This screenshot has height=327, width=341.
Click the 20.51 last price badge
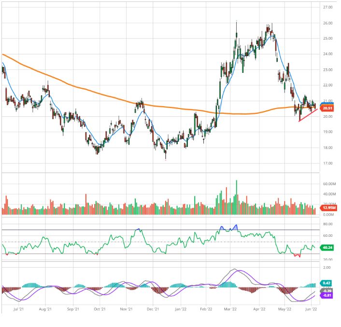pos(327,108)
